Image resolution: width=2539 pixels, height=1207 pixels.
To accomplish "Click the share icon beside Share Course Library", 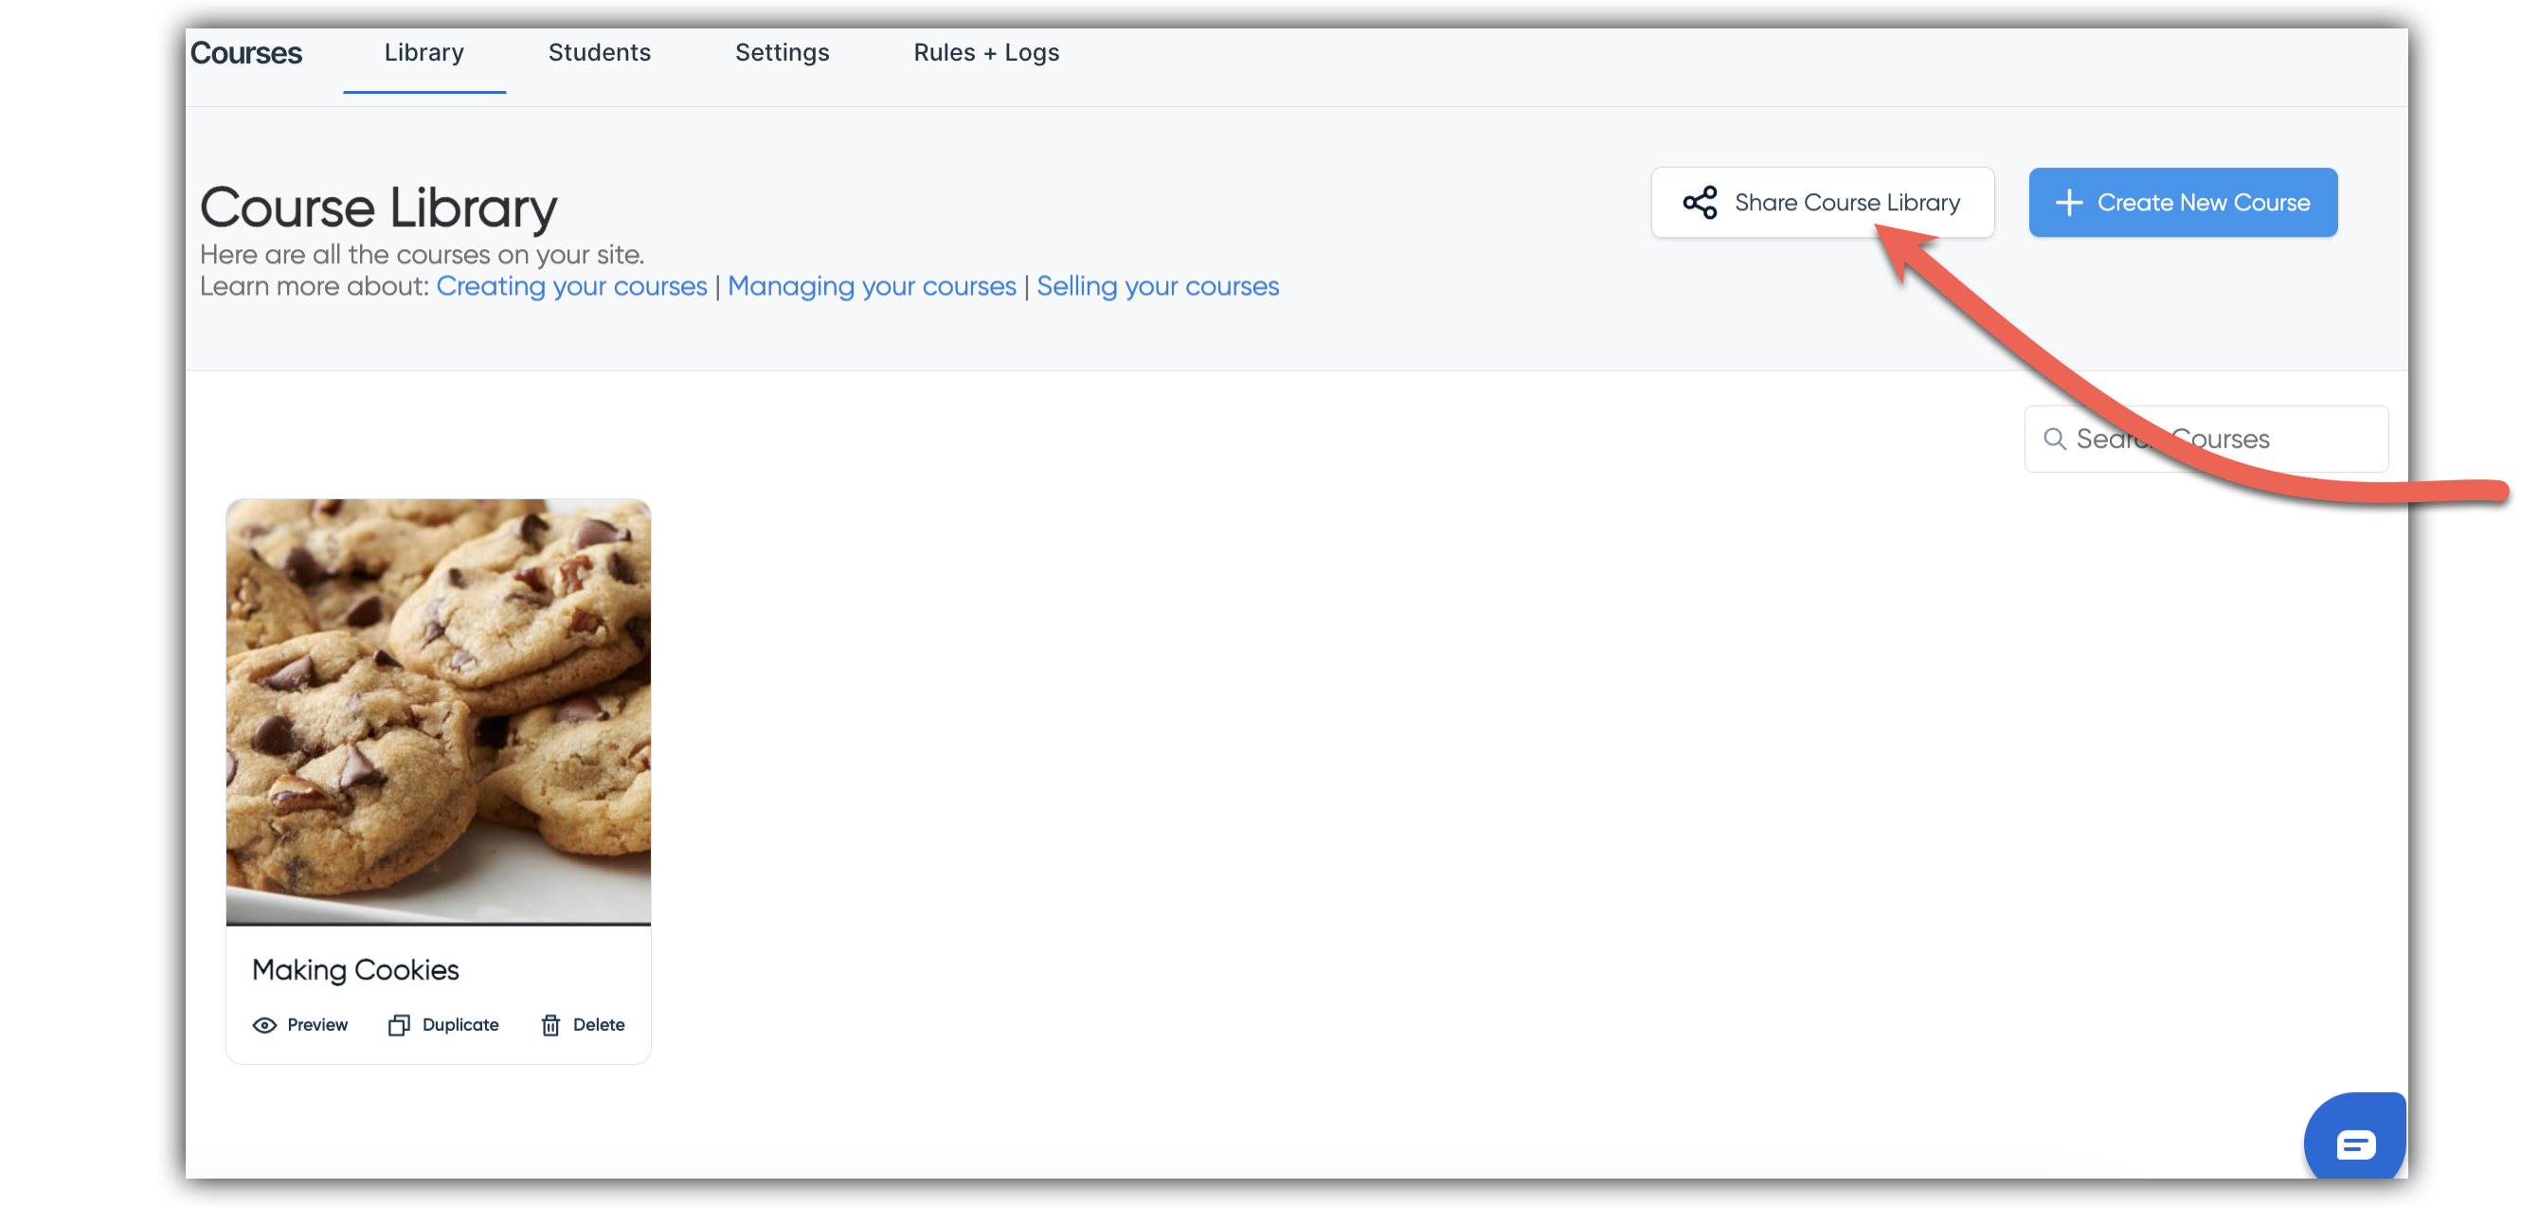I will tap(1700, 202).
